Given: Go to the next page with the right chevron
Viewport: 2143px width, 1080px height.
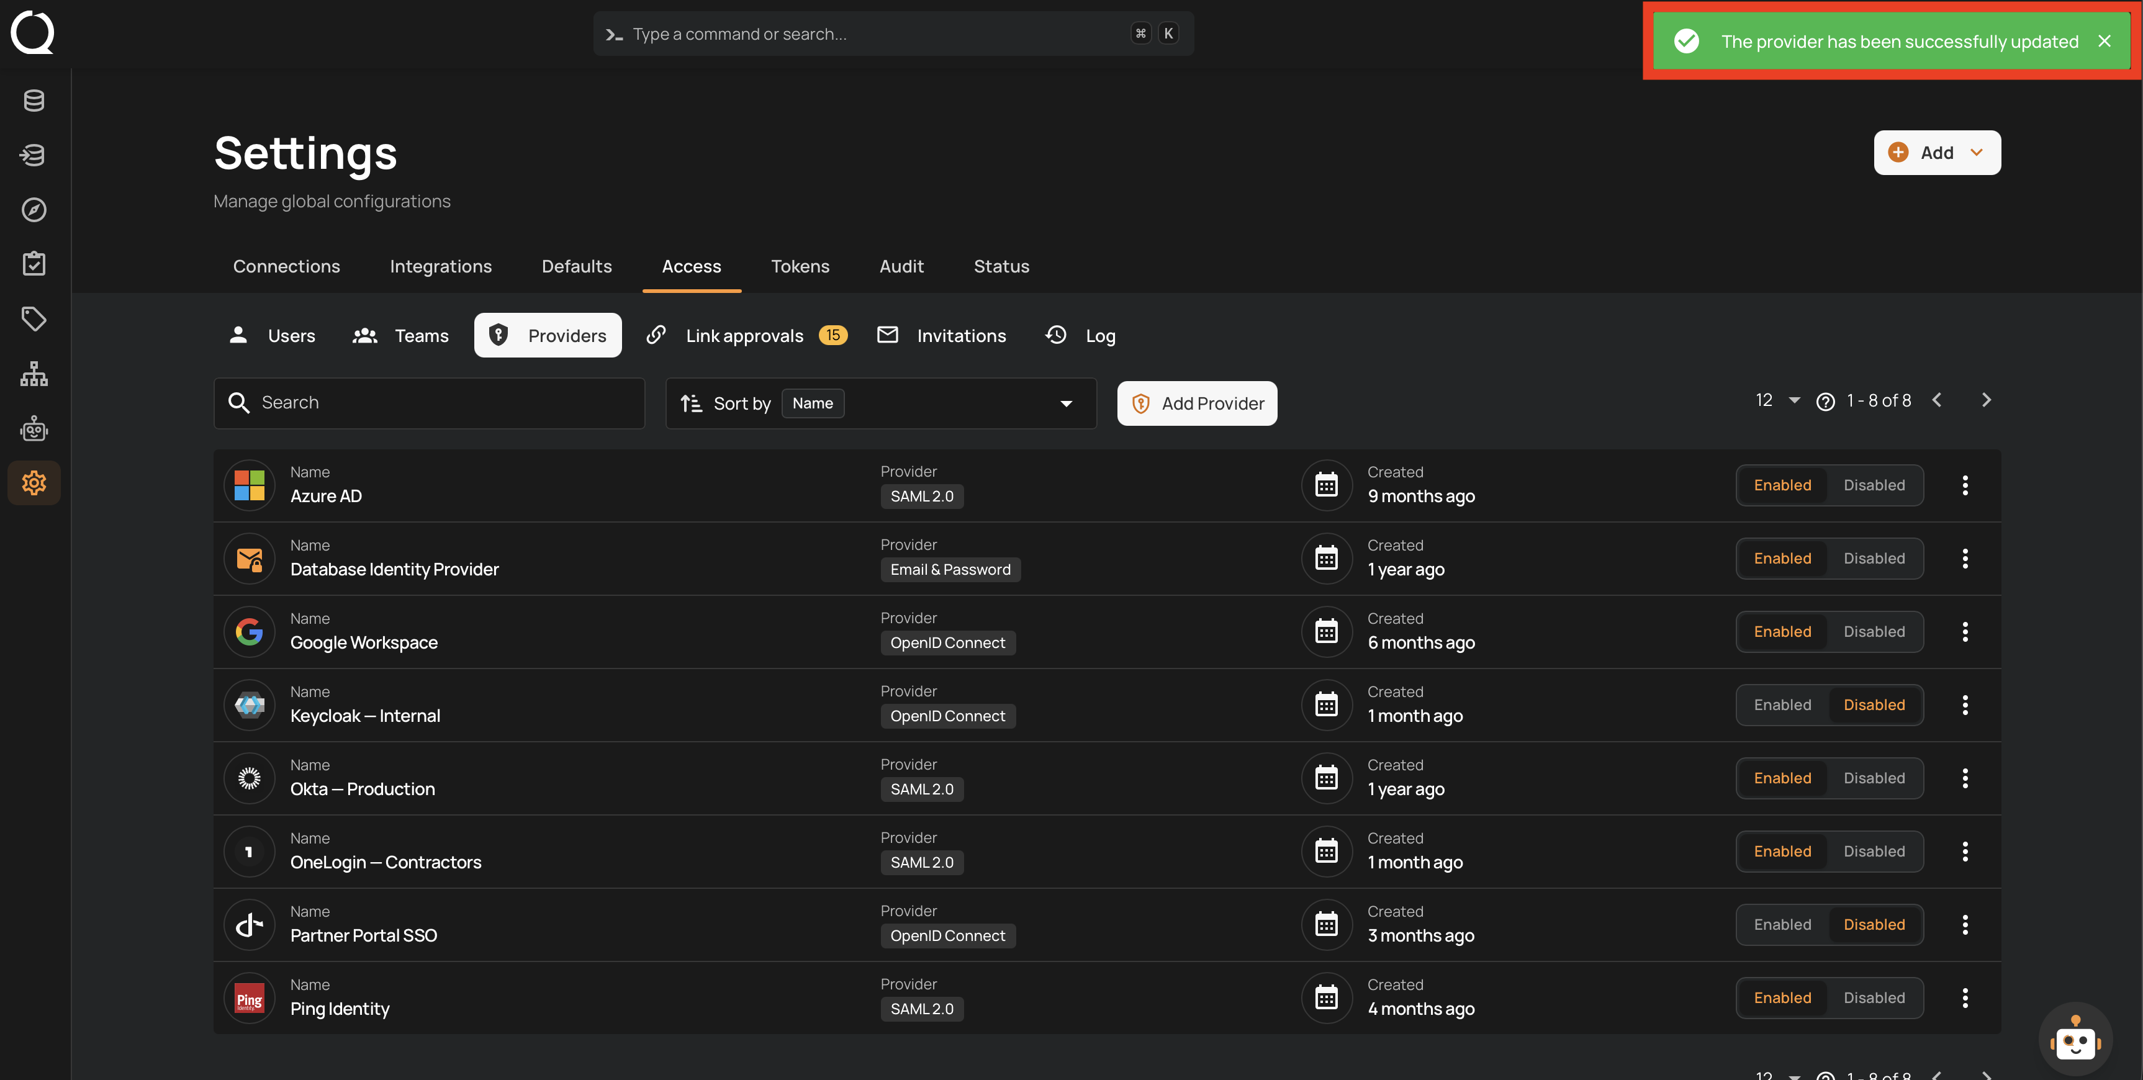Looking at the screenshot, I should [x=1987, y=400].
